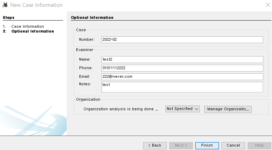The image size is (272, 150).
Task: Click the Email: label
Action: [x=85, y=77]
